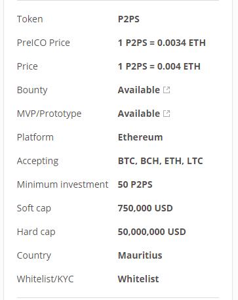Click the Token row label

pos(30,19)
